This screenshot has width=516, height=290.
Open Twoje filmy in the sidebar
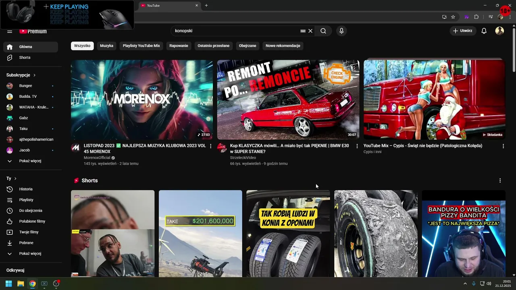(x=31, y=232)
